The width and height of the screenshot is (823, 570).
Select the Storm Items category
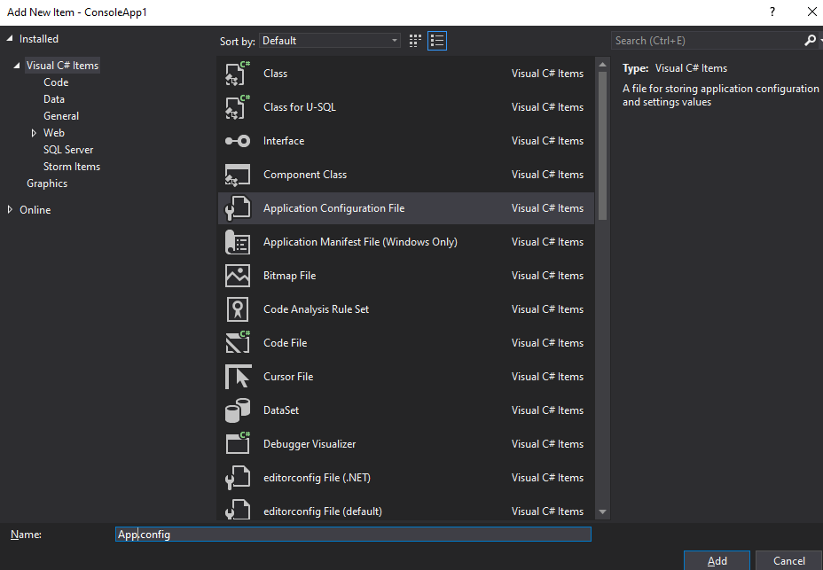pyautogui.click(x=71, y=167)
